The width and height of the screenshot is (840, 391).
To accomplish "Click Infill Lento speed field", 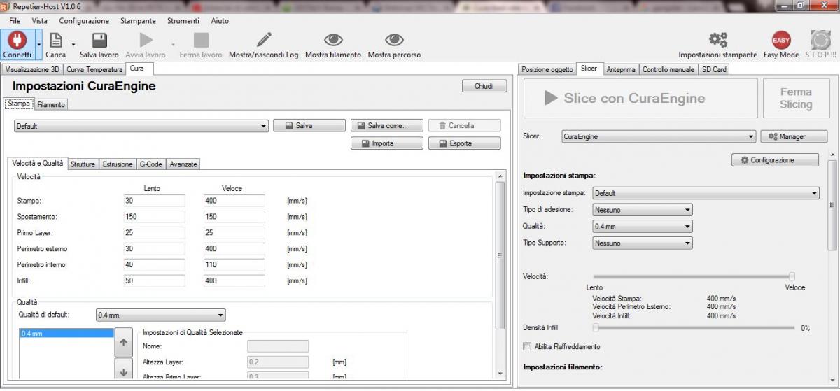I will [x=154, y=281].
